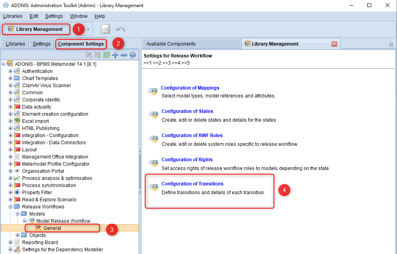The width and height of the screenshot is (397, 254).
Task: Open the Window menu
Action: (79, 16)
